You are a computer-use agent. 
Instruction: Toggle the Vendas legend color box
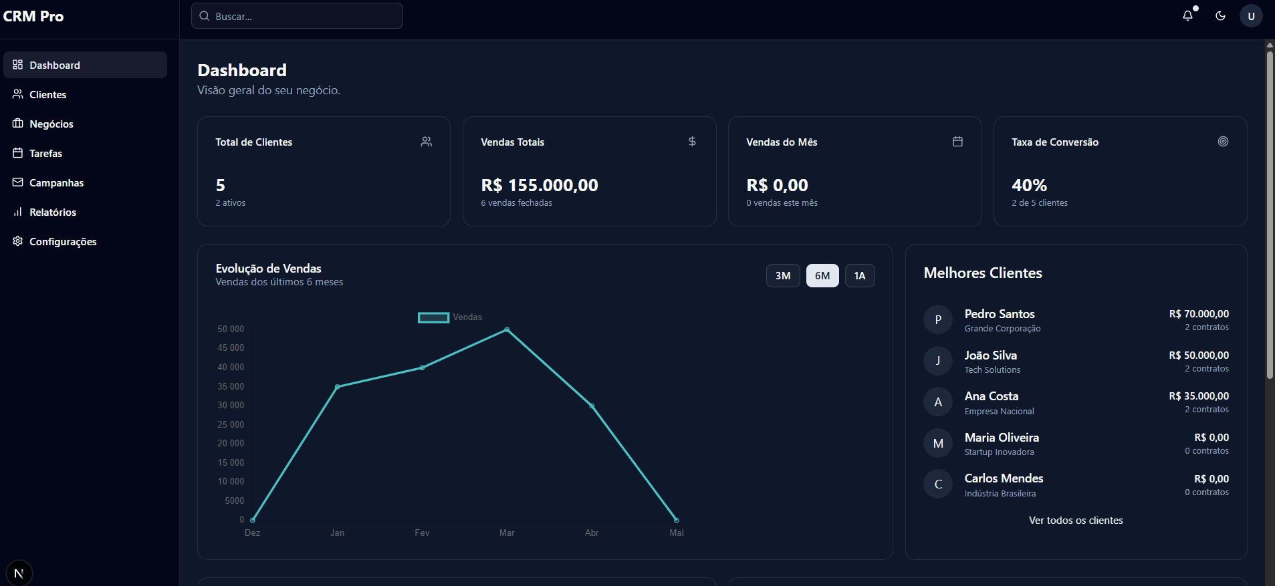click(433, 317)
